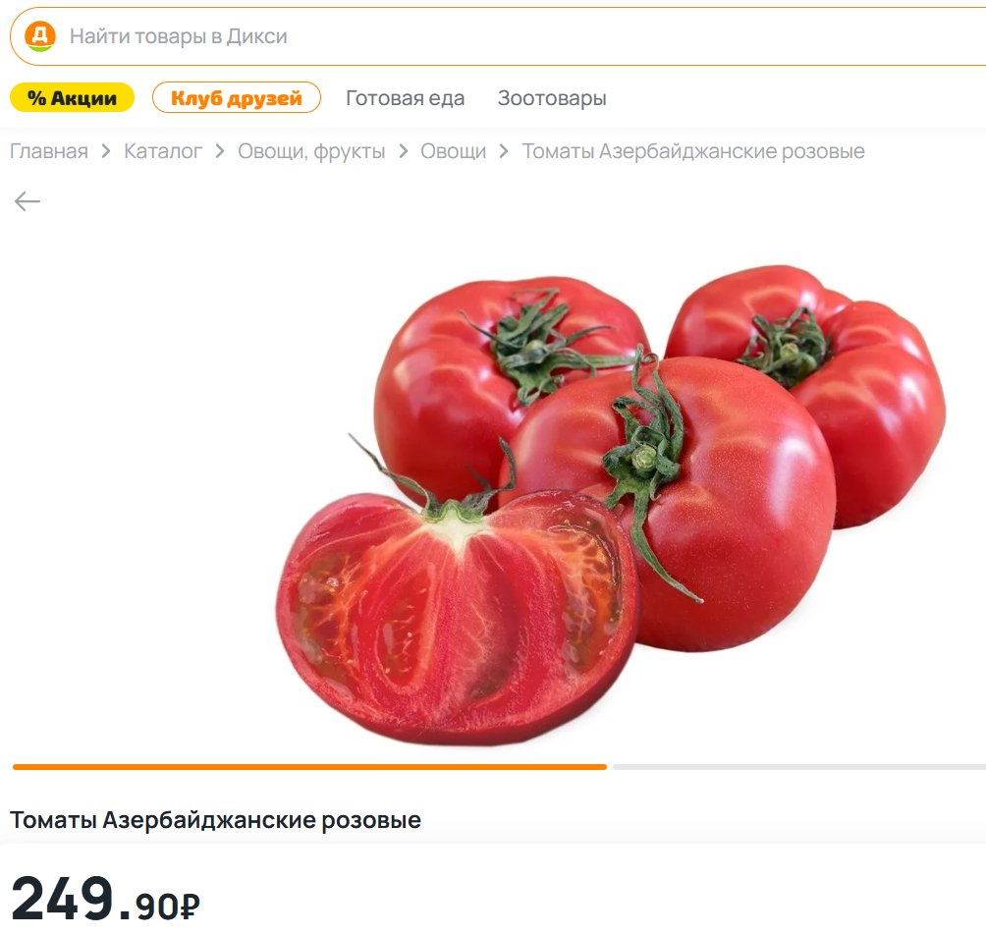Viewport: 986px width, 936px height.
Task: Open Овощи, фрукты breadcrumb link
Action: (311, 151)
